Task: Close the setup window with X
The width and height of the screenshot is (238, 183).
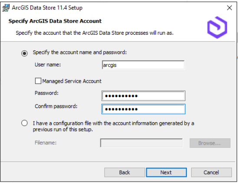Action: pos(229,8)
